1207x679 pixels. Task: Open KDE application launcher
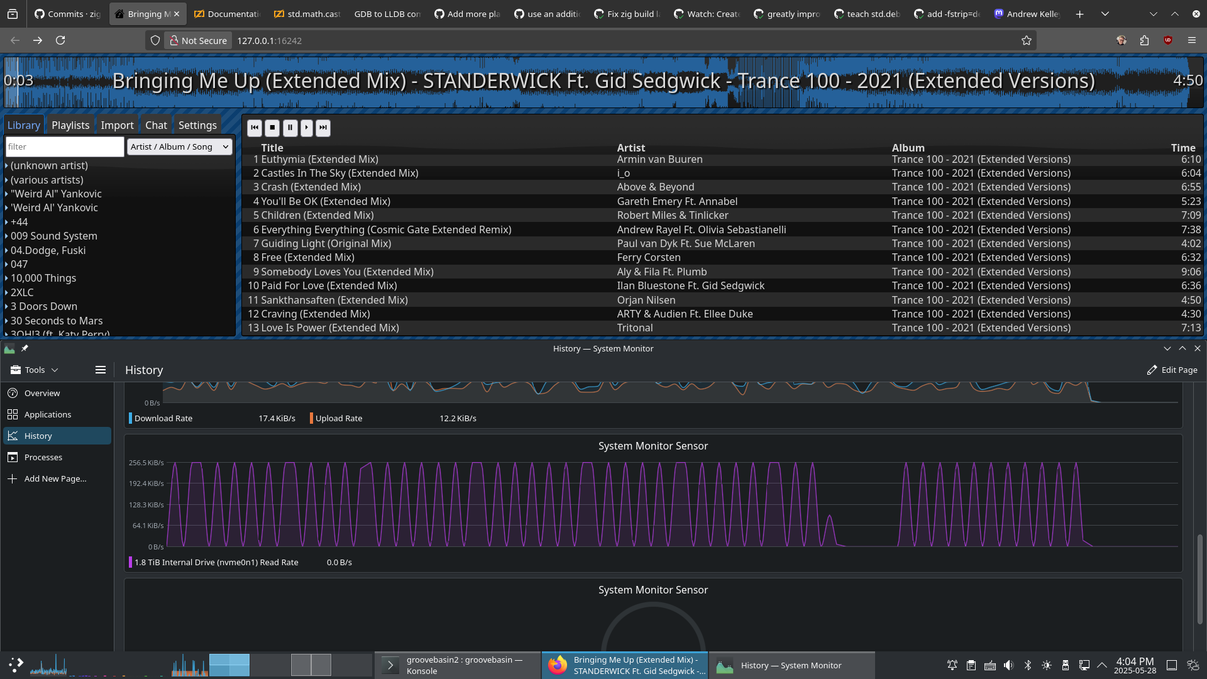(x=16, y=665)
